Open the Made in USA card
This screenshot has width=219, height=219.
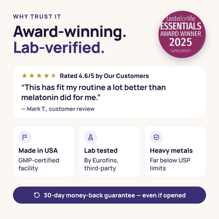(44, 151)
